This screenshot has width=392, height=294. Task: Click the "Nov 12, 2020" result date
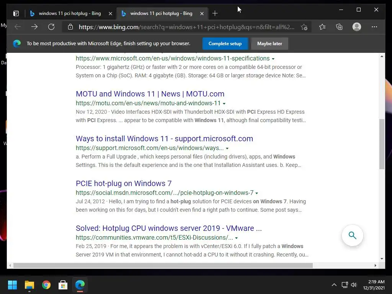(x=91, y=112)
